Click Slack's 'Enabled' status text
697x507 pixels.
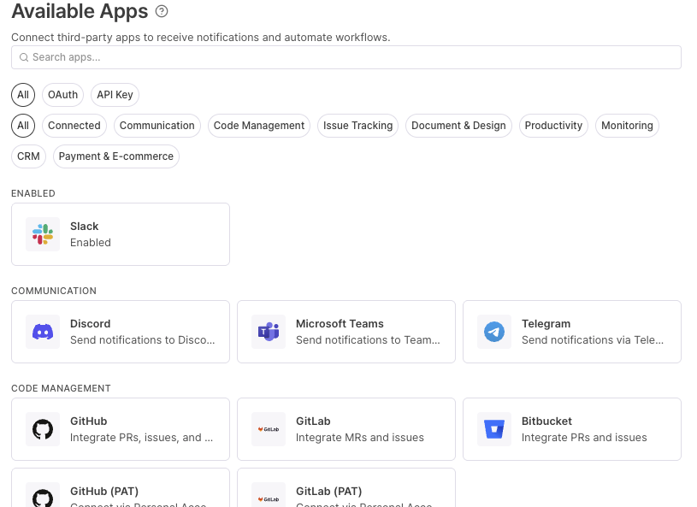point(91,243)
